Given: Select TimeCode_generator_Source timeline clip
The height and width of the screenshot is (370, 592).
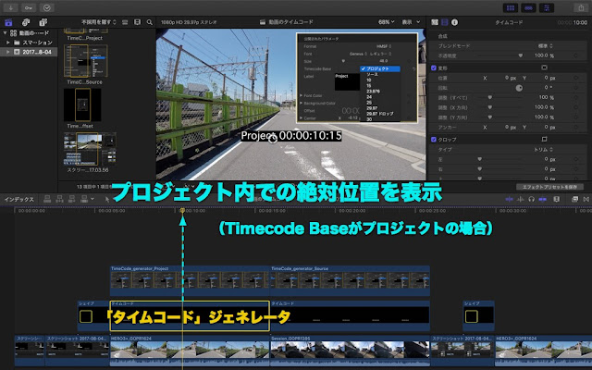Looking at the screenshot, I should tap(350, 280).
